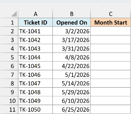Image resolution: width=131 pixels, height=114 pixels.
Task: Select column C header
Action: (111, 14)
